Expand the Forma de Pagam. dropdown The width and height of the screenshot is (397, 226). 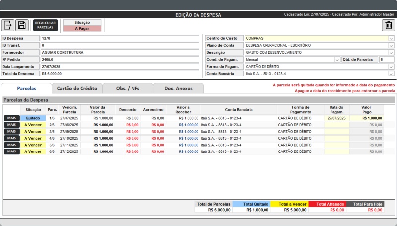click(x=391, y=66)
